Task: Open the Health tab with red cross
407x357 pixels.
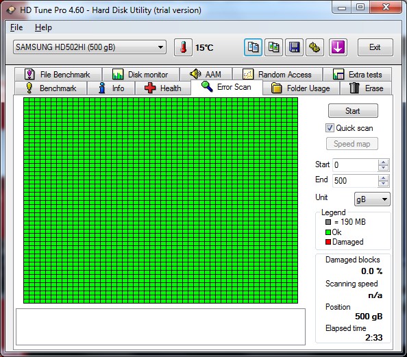Action: click(x=163, y=88)
